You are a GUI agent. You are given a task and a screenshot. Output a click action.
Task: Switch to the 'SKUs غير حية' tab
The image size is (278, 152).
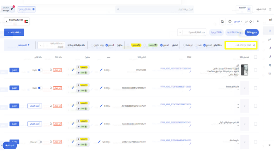pos(216,32)
